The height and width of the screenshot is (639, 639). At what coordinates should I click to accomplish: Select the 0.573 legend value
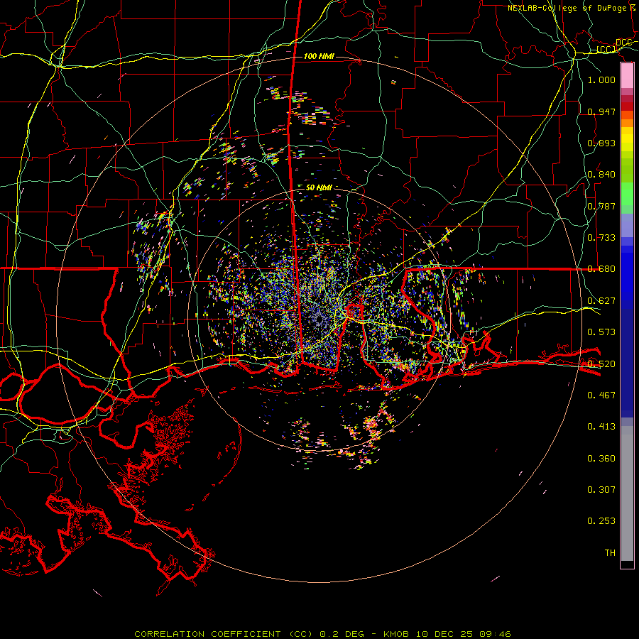[601, 332]
